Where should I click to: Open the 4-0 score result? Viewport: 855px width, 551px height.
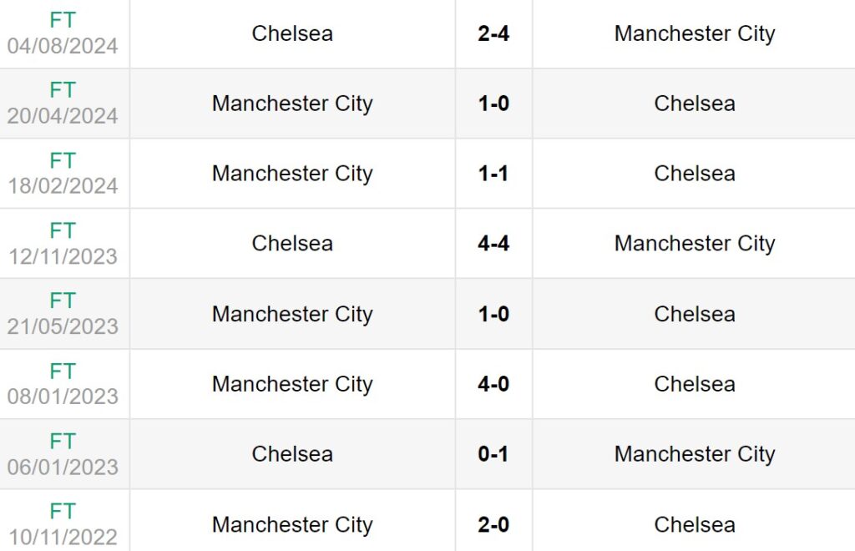pos(493,384)
